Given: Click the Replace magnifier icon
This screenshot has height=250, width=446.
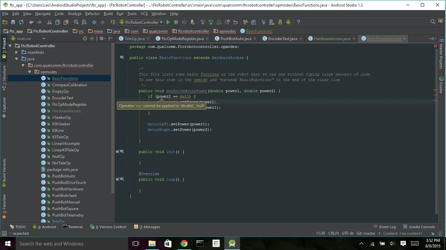Looking at the screenshot, I should pyautogui.click(x=84, y=22).
